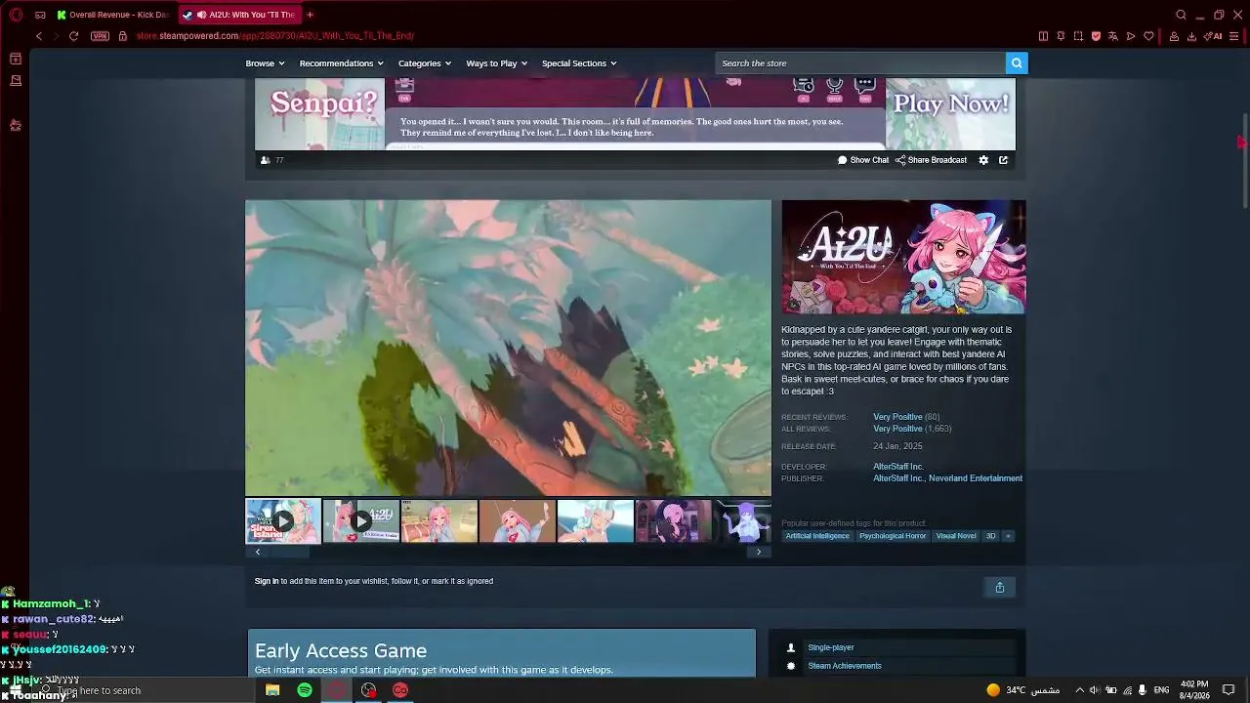Play the second AI2U trailer thumbnail

(x=361, y=521)
